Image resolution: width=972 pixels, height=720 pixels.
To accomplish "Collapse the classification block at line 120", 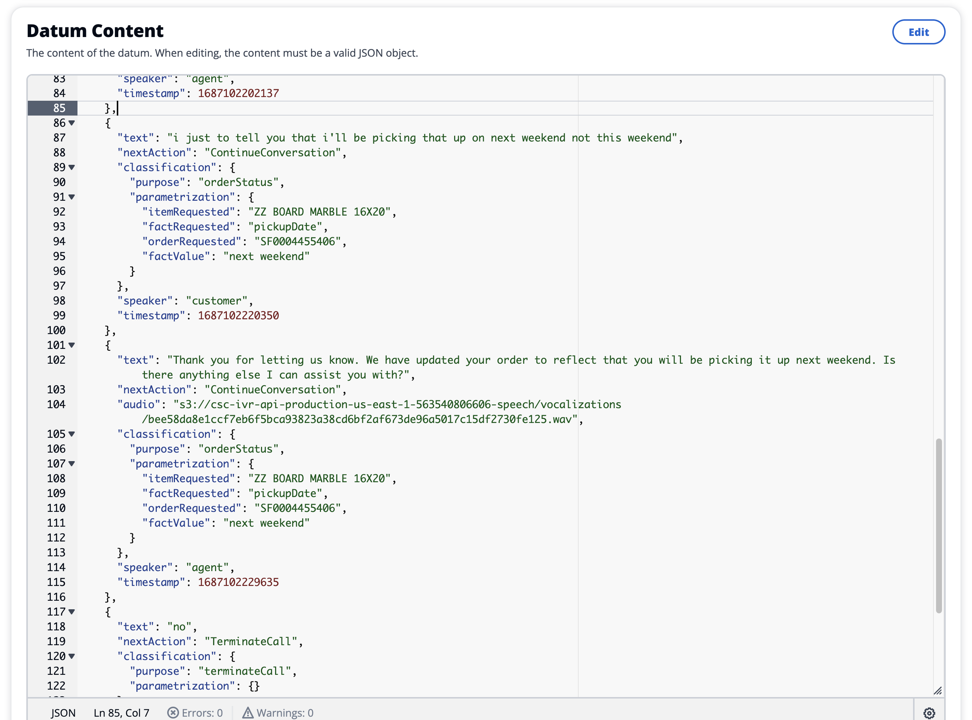I will (72, 656).
